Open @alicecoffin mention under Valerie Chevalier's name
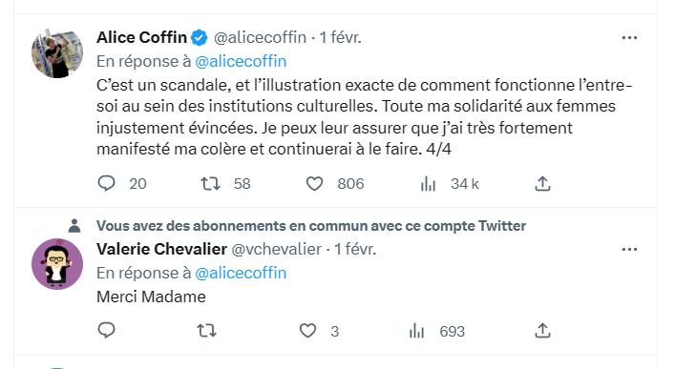This screenshot has height=369, width=675. [241, 273]
